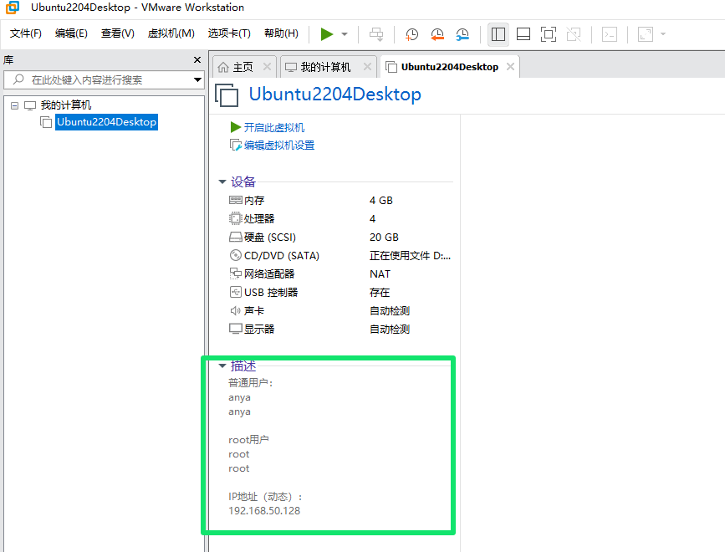Screen dimensions: 725x552
Task: Select the 网络适配器 device row
Action: 268,273
